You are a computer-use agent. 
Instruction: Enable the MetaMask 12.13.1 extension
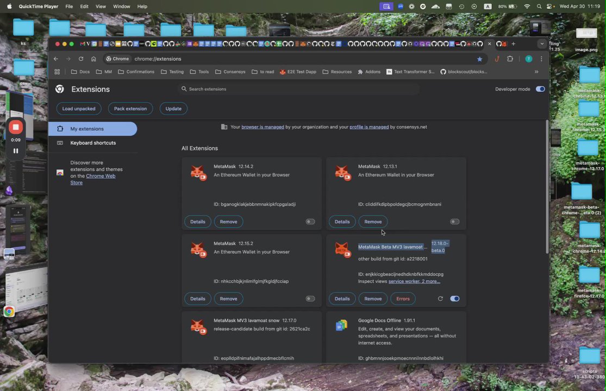(455, 222)
